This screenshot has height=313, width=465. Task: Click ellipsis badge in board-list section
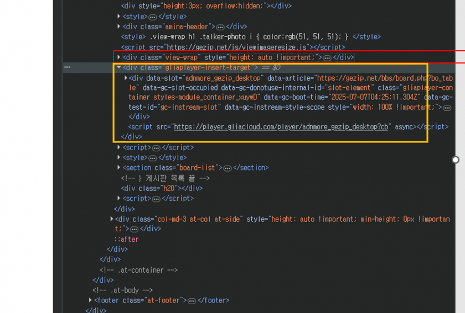point(228,168)
